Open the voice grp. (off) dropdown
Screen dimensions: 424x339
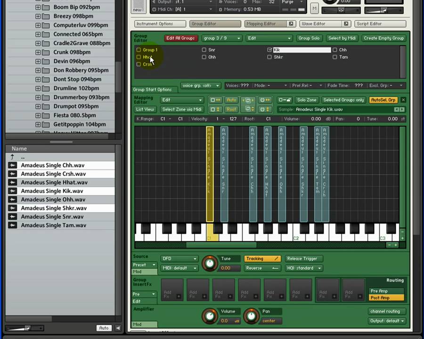(x=201, y=86)
